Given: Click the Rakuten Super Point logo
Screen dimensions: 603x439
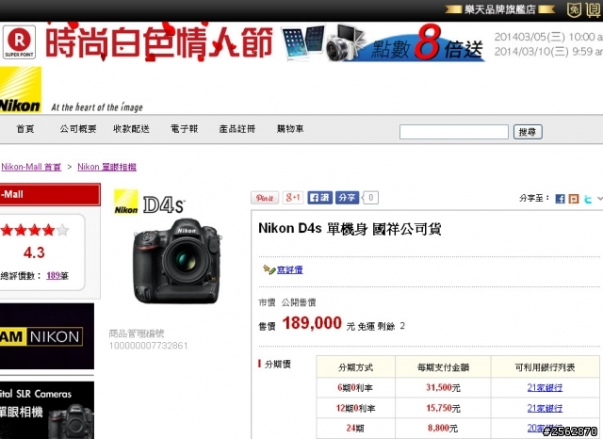Looking at the screenshot, I should coord(19,42).
